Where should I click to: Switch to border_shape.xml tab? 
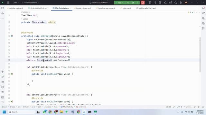pyautogui.click(x=82, y=8)
